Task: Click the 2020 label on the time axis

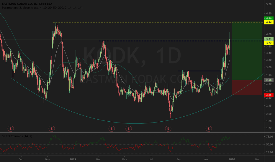Action: (x=232, y=159)
